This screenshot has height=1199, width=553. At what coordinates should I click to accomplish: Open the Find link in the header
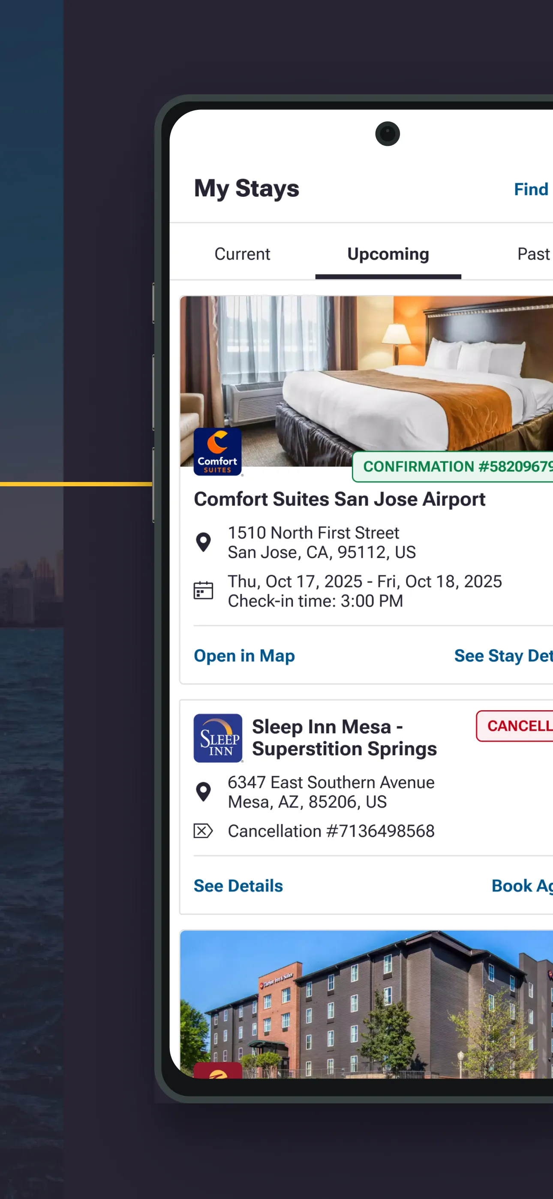[530, 189]
